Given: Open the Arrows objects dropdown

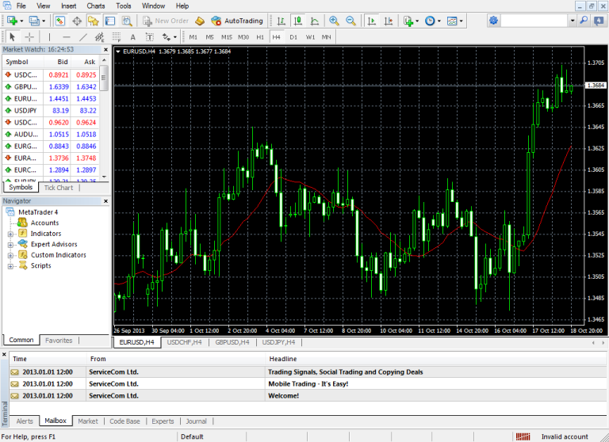Looking at the screenshot, I should coord(175,37).
